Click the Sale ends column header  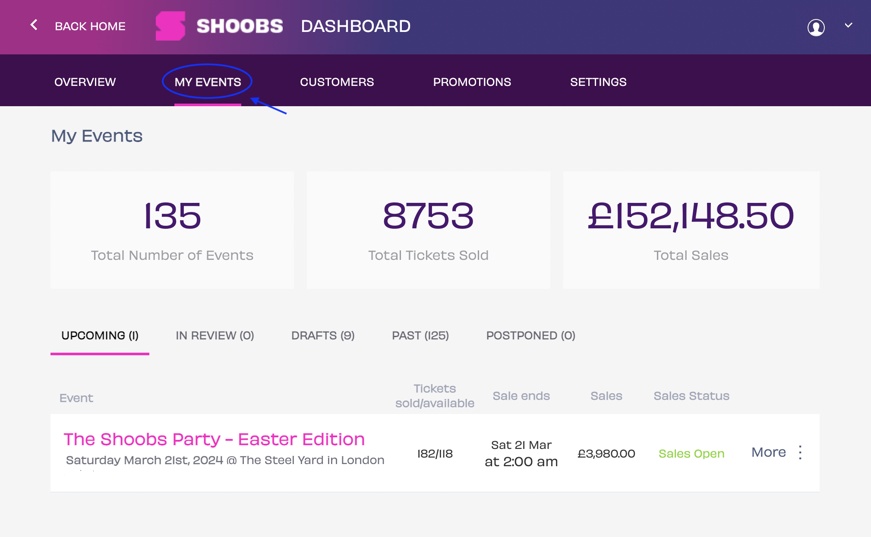521,395
